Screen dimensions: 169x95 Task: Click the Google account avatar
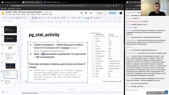pos(121,13)
